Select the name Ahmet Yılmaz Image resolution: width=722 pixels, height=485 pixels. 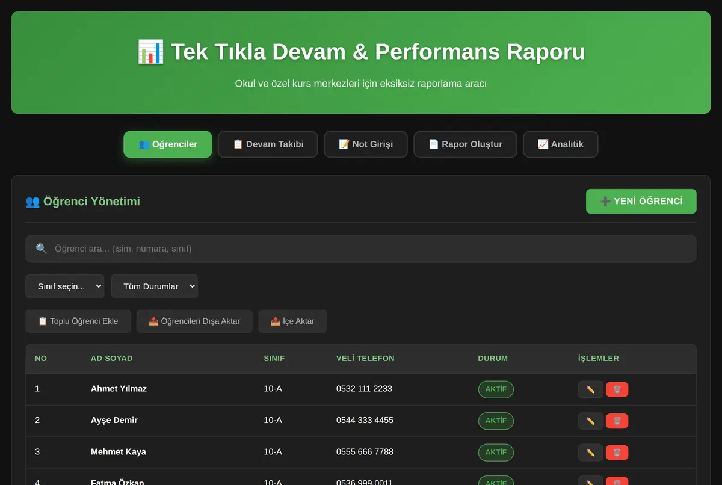tap(119, 389)
